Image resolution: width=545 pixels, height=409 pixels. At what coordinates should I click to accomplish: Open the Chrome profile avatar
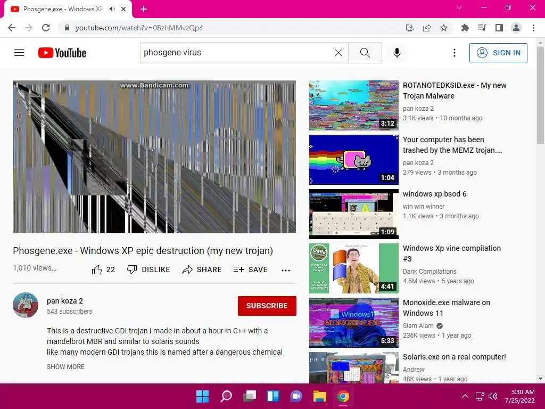tap(516, 28)
